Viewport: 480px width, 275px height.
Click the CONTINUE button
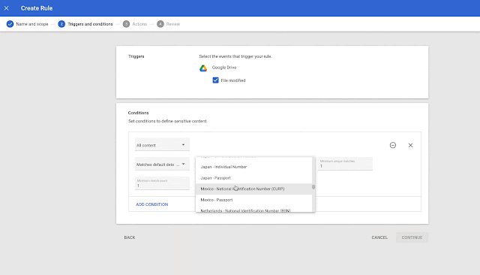point(412,237)
